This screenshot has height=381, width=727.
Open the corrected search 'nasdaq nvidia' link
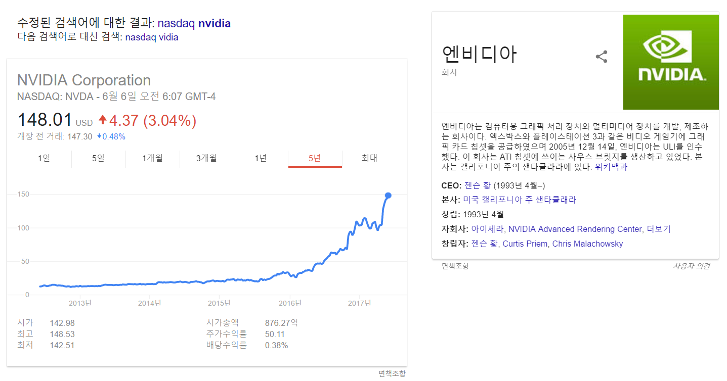tap(194, 23)
